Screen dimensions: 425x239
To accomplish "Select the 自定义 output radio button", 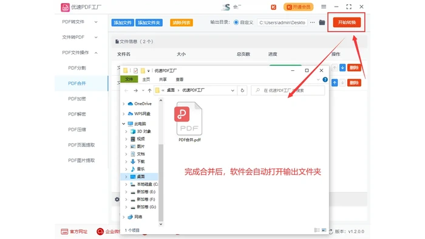I will [236, 22].
